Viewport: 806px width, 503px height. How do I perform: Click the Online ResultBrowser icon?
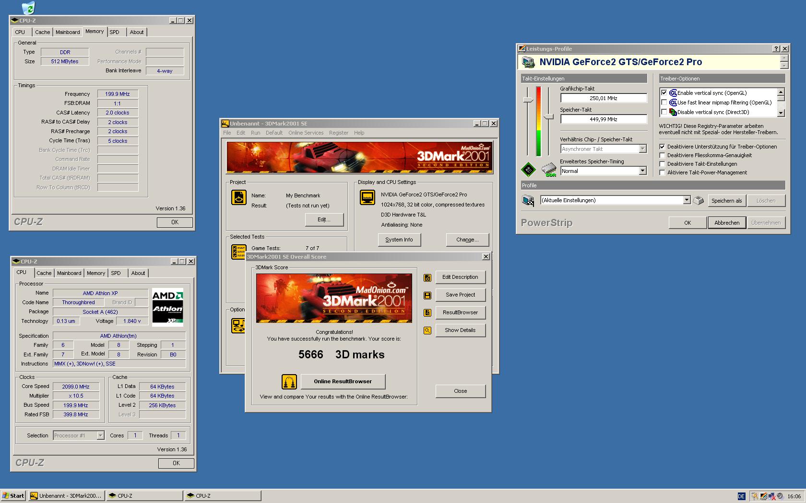coord(289,382)
